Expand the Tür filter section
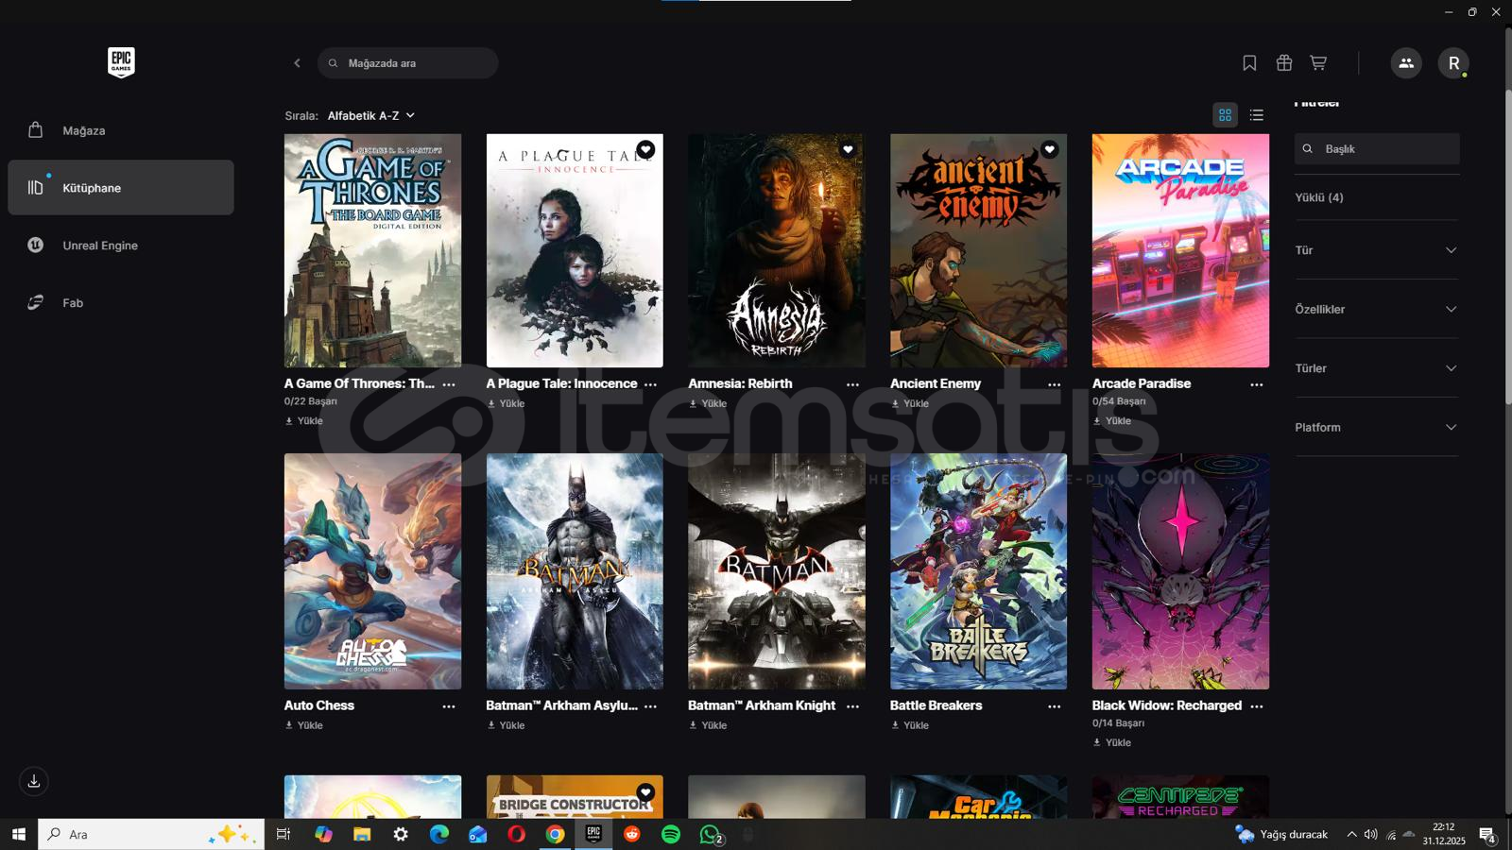The width and height of the screenshot is (1512, 850). (1377, 250)
